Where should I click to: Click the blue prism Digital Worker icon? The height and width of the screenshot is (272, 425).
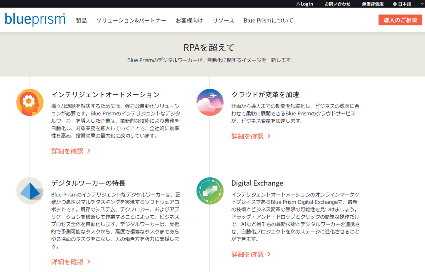pos(30,191)
